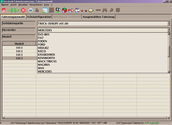
Task: Click the Hersteller label button
Action: click(19, 30)
